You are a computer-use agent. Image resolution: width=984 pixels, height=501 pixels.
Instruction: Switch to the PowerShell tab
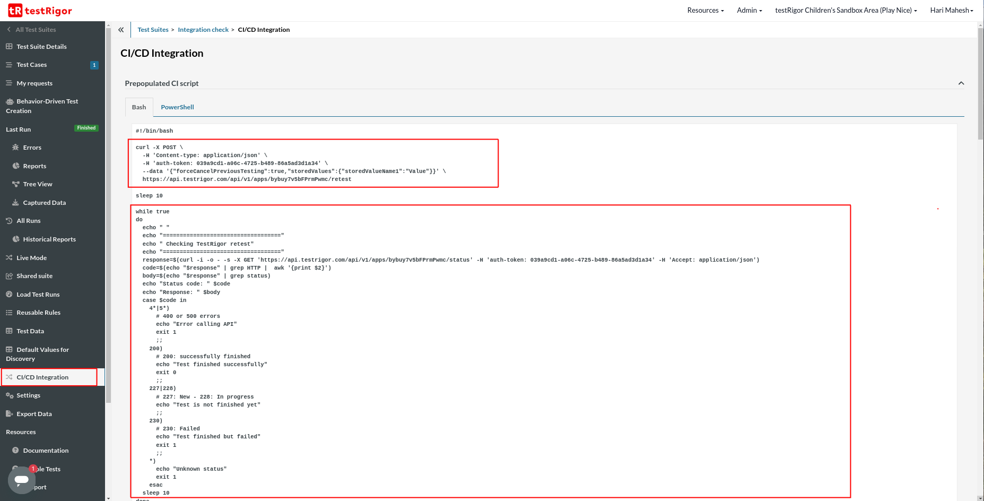click(x=177, y=107)
